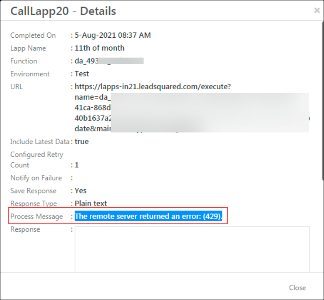Screen dimensions: 324x300
Task: Click the Close button at bottom
Action: point(297,287)
